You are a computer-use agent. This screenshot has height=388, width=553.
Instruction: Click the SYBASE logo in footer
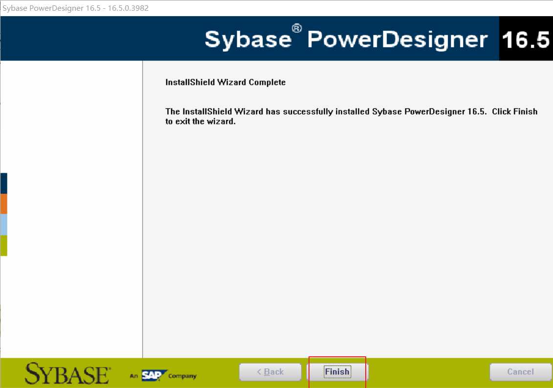click(67, 373)
